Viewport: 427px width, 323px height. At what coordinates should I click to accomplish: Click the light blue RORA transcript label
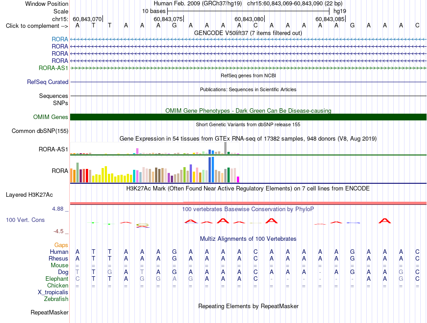[60, 40]
